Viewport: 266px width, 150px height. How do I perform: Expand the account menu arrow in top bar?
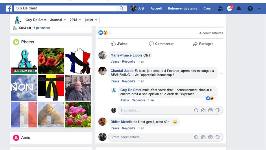tap(259, 8)
